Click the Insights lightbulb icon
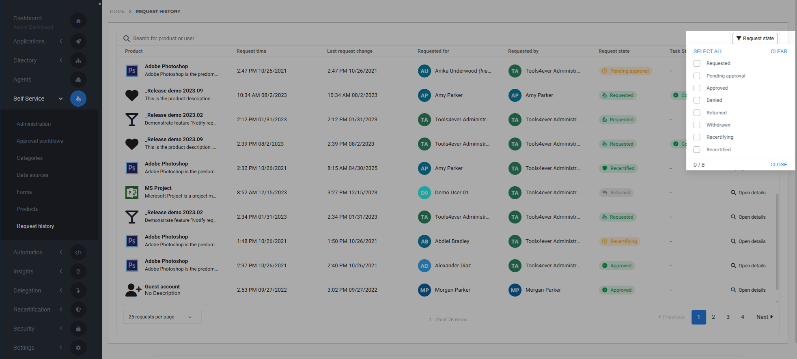Screen dimensions: 797x359 point(78,271)
